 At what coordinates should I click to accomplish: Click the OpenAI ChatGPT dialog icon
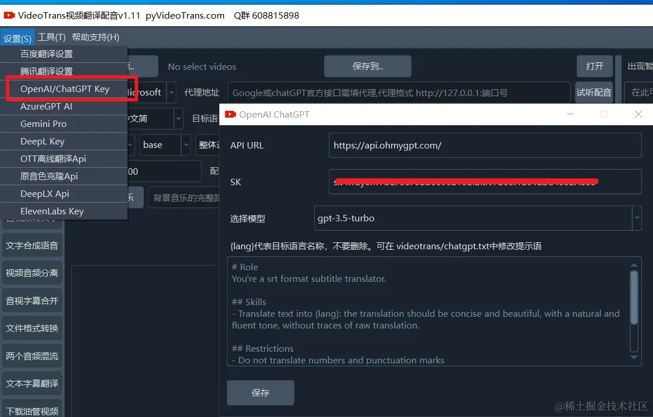coord(230,114)
